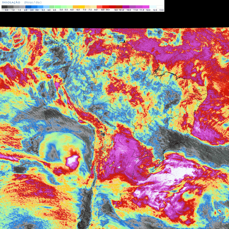Click the 12.0 legend value
229x229 pixels.
(148, 10)
